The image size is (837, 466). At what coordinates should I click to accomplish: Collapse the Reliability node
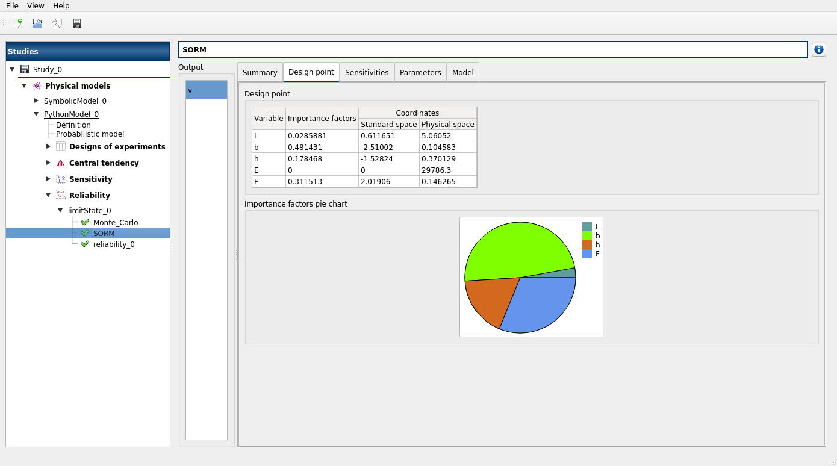tap(48, 195)
